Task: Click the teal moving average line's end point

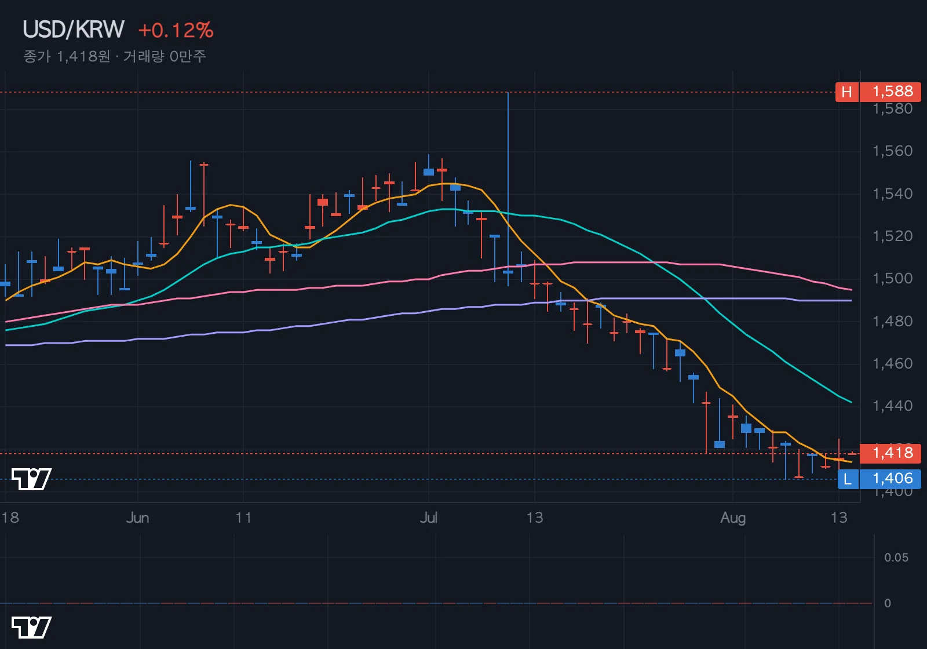Action: pos(851,402)
